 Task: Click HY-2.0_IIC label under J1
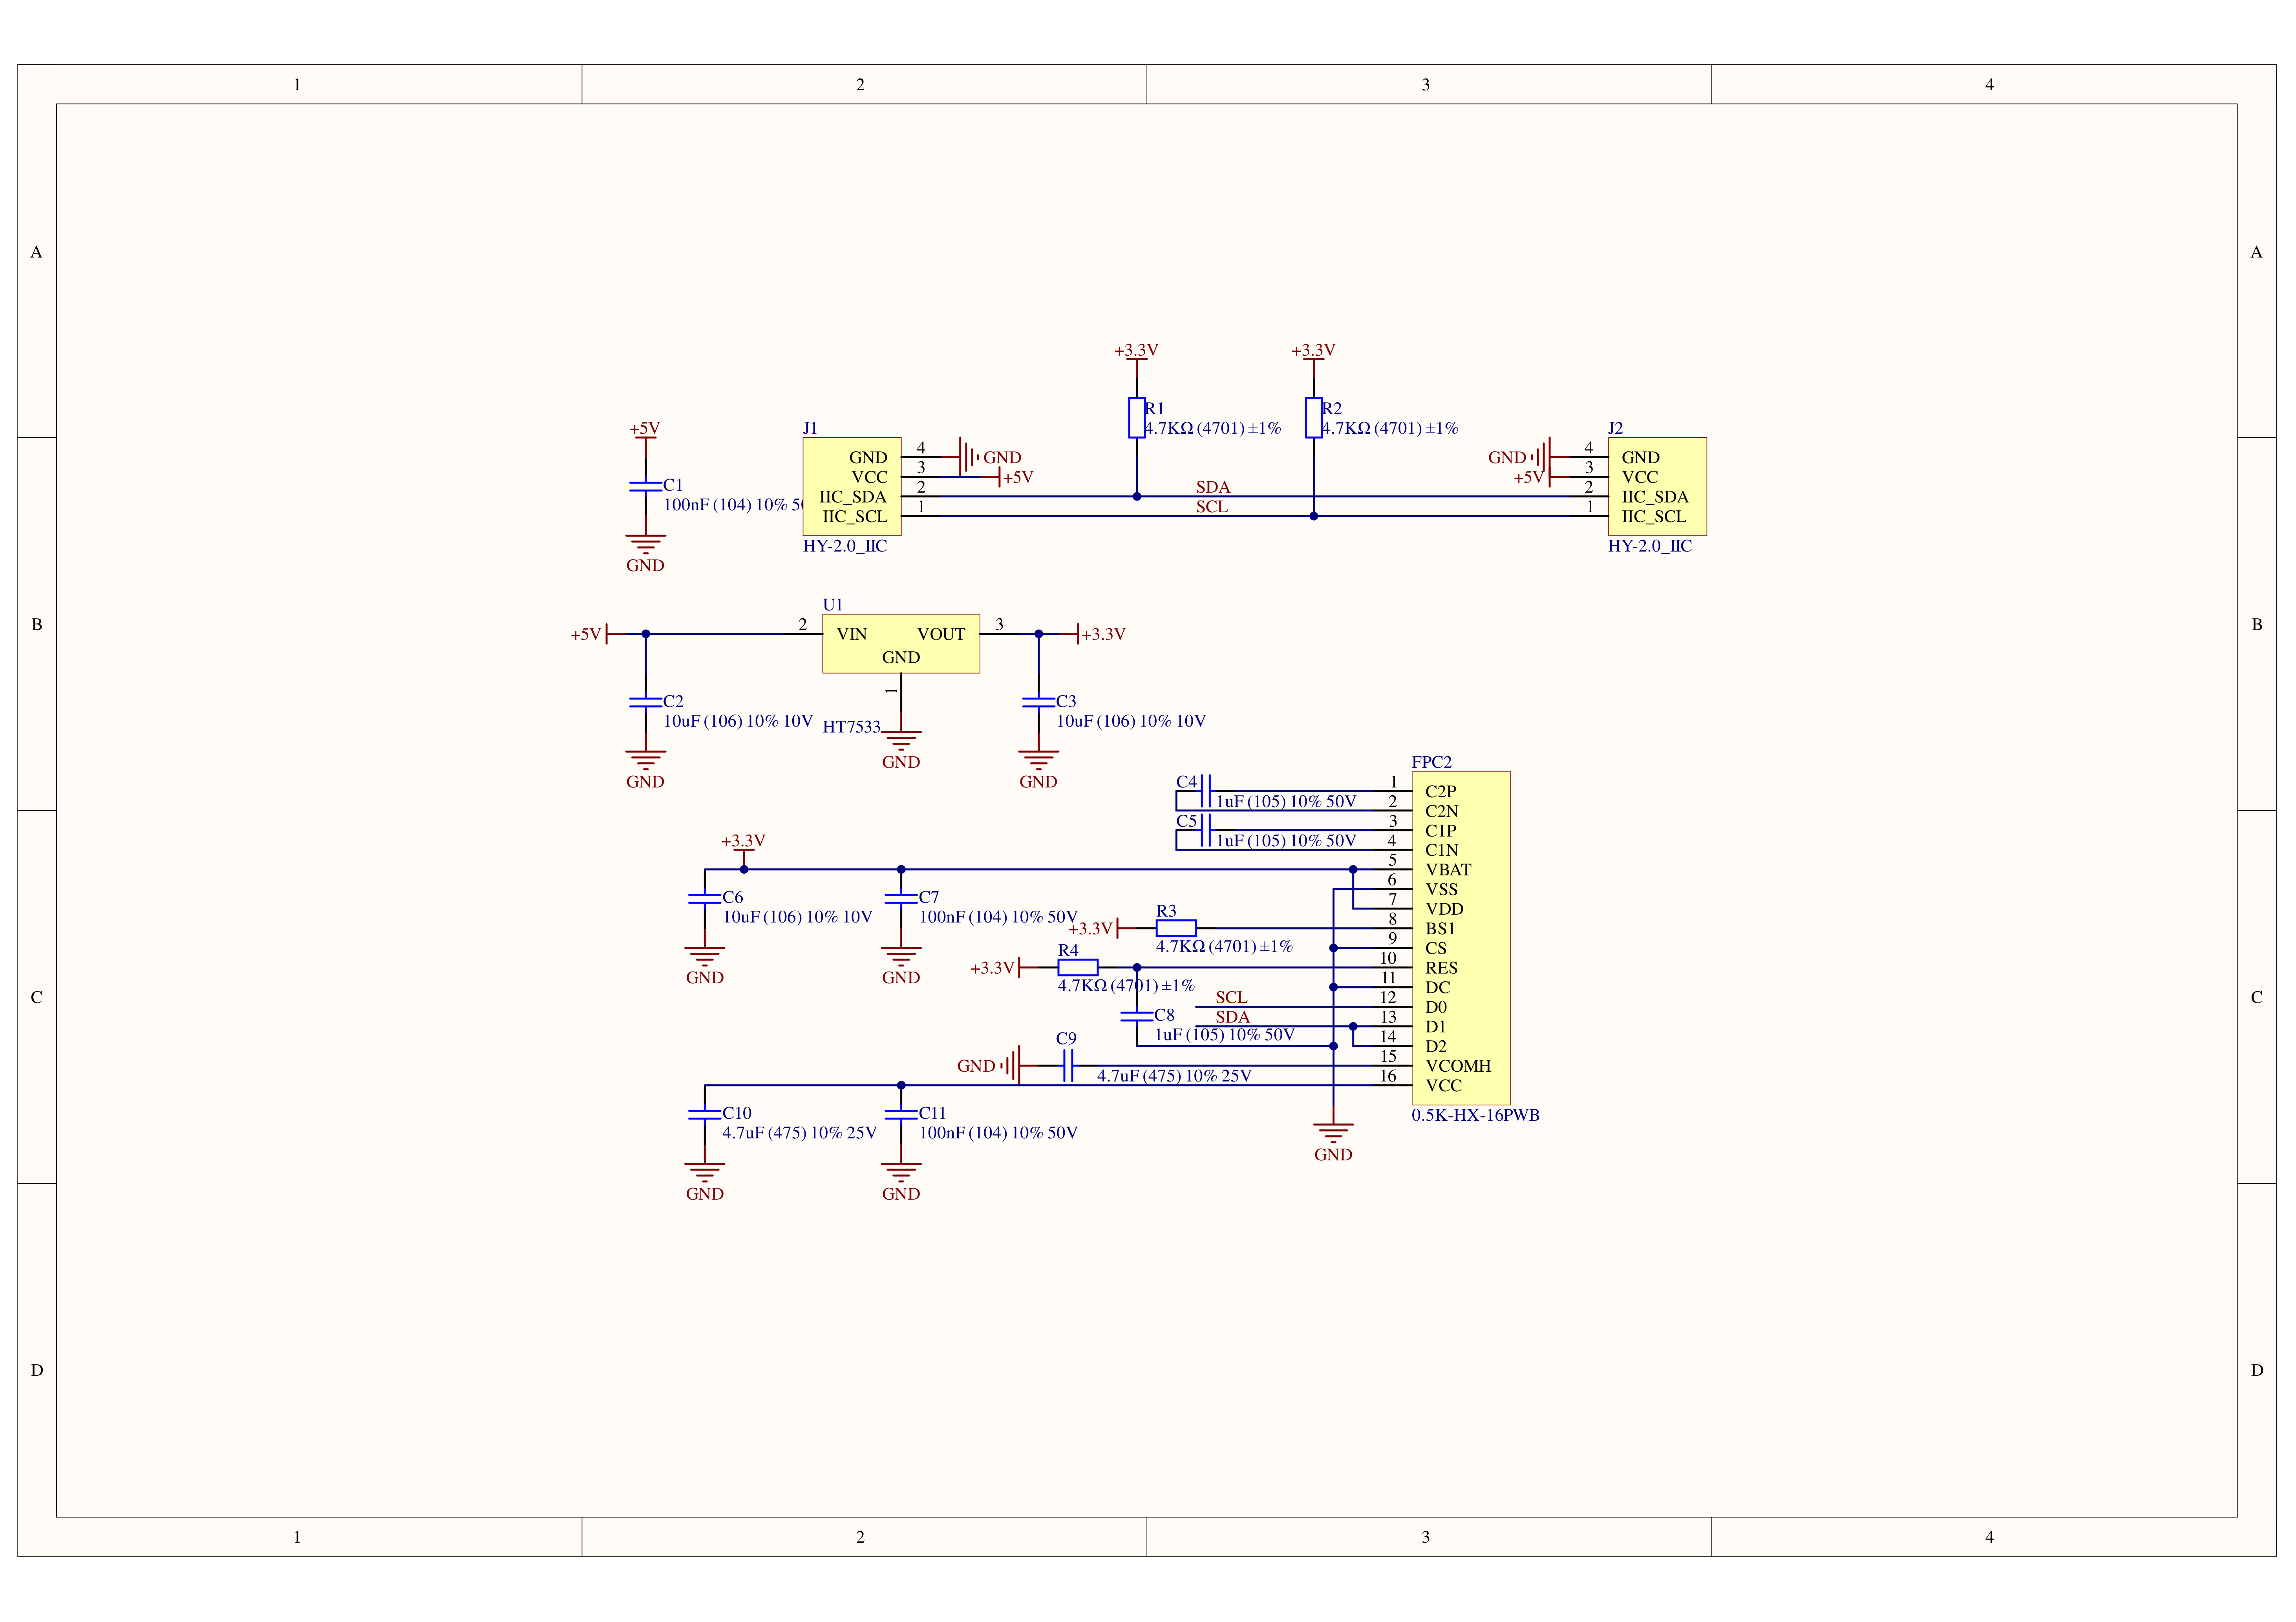pyautogui.click(x=844, y=546)
